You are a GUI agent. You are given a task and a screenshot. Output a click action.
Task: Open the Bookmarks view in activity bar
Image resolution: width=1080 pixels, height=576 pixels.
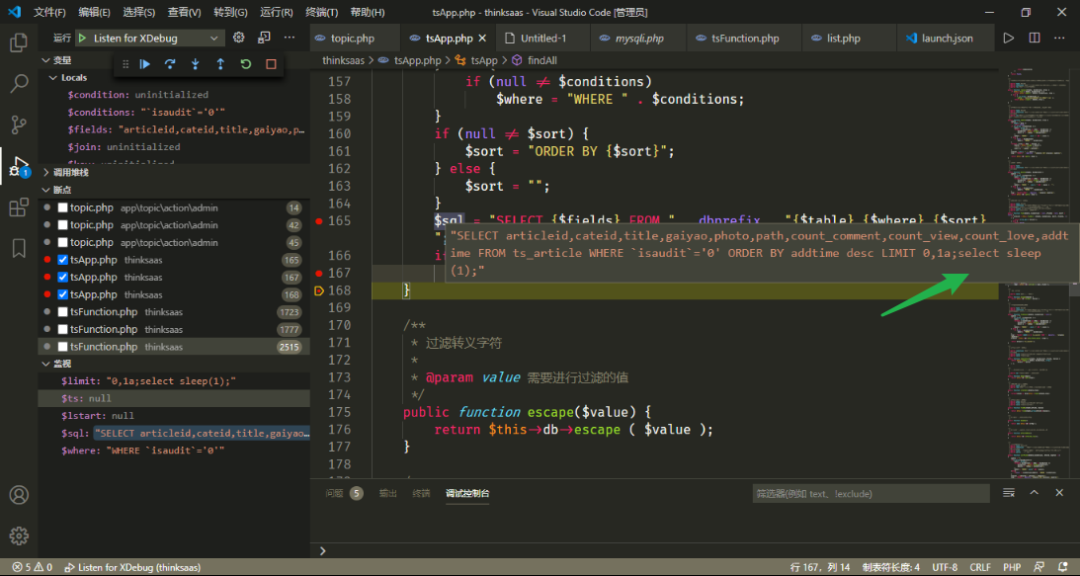19,248
